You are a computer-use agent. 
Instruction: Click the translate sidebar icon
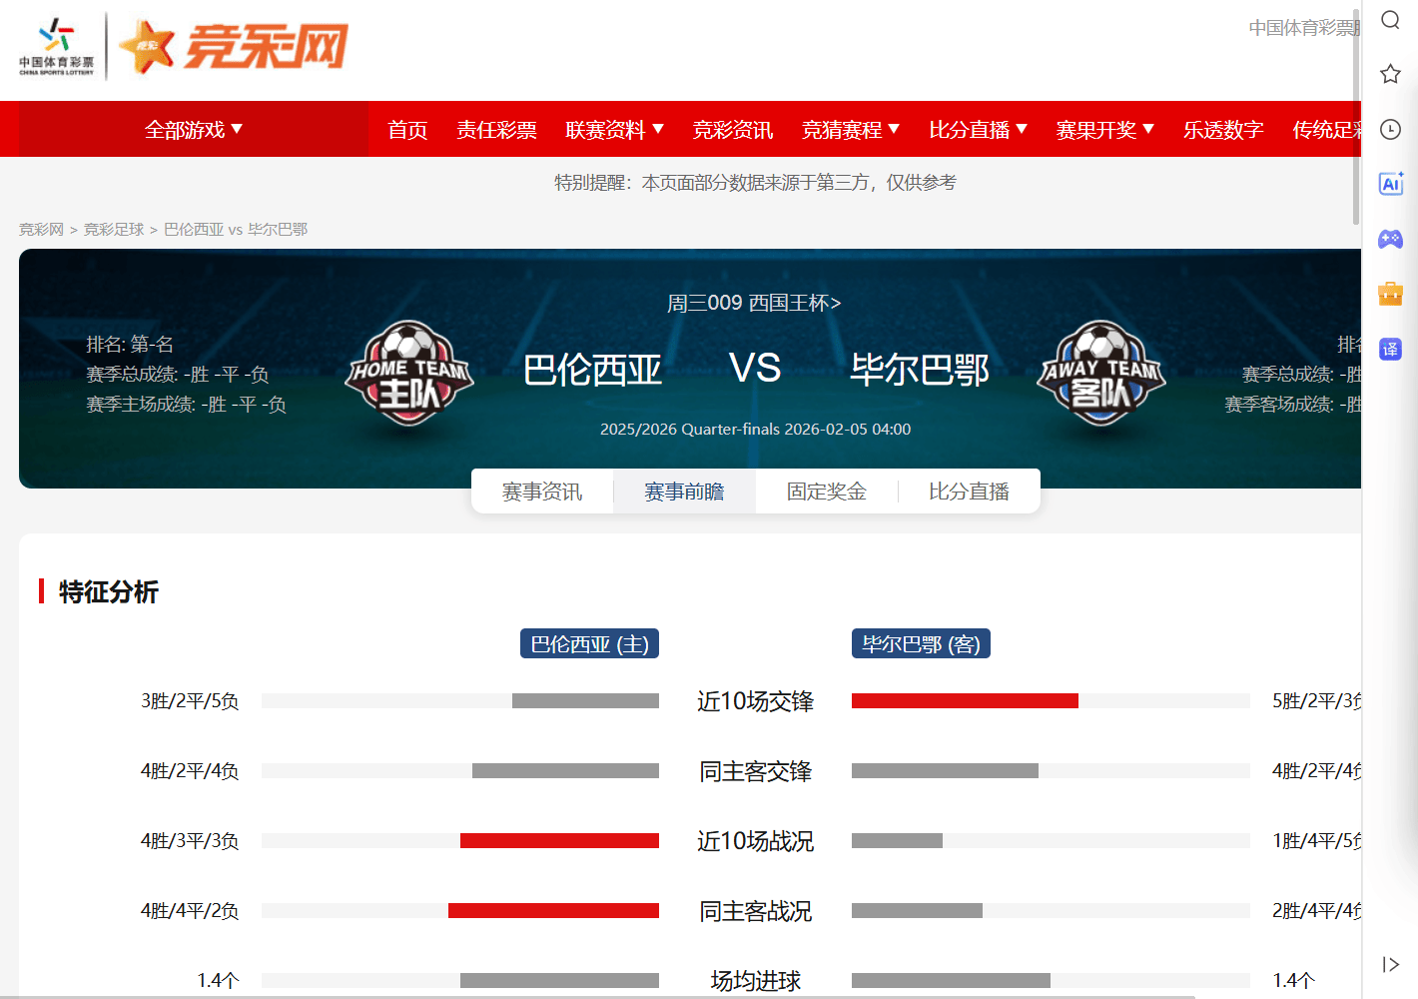[x=1390, y=349]
